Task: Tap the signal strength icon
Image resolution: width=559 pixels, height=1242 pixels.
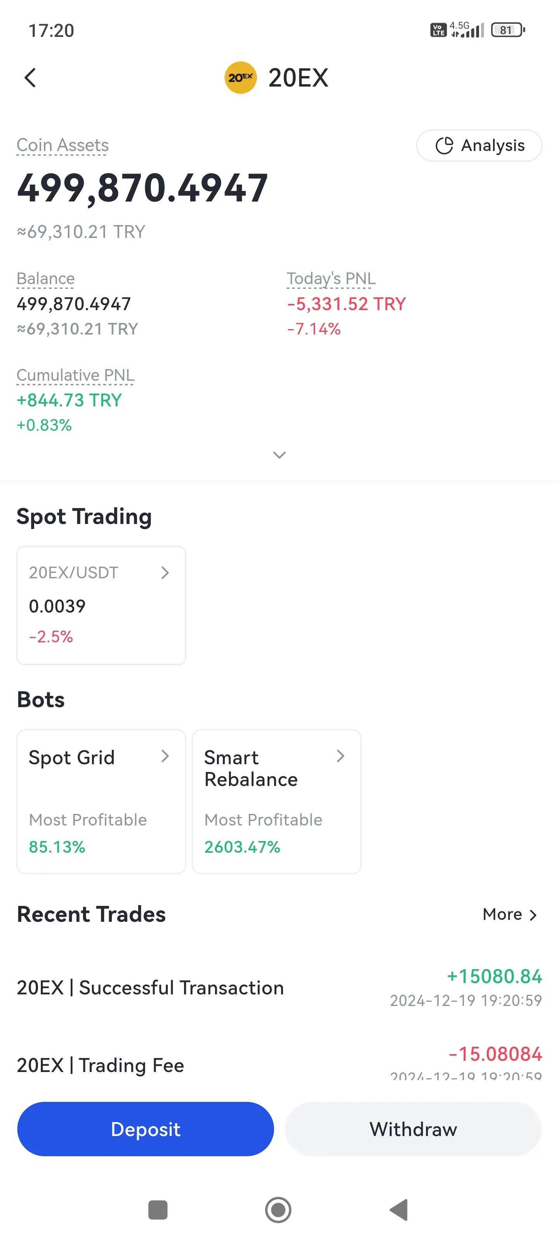Action: tap(467, 30)
